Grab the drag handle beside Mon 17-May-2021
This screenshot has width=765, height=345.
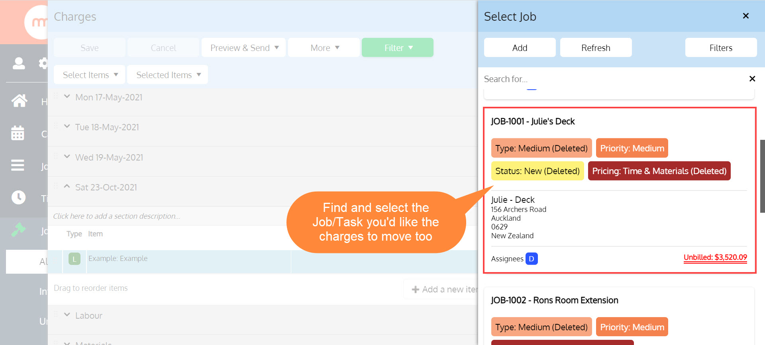point(56,96)
